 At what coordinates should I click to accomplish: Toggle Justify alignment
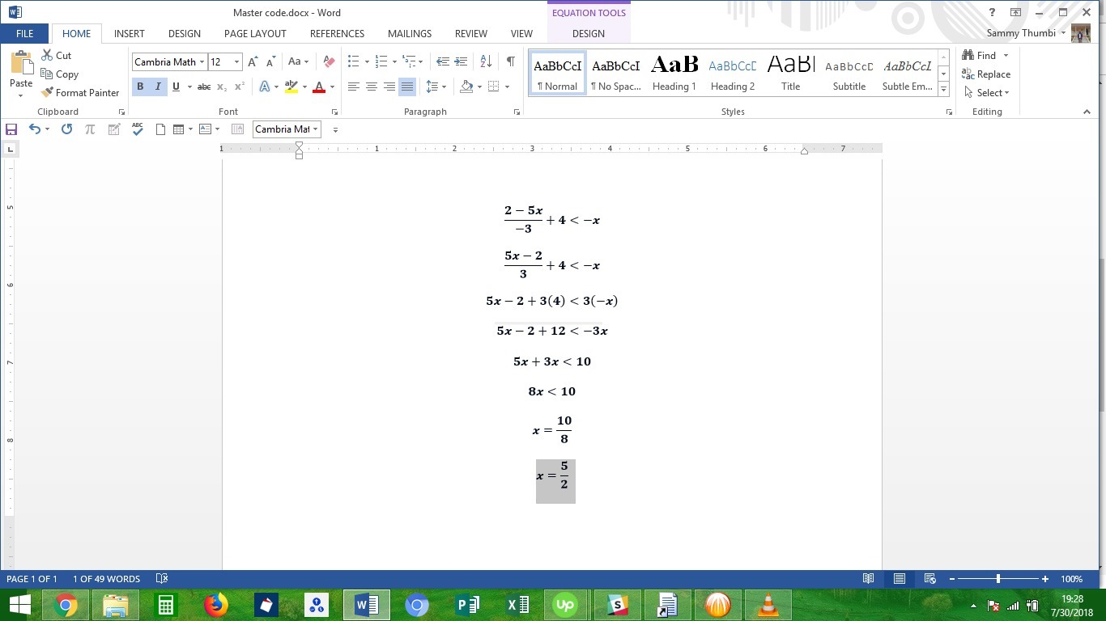406,87
